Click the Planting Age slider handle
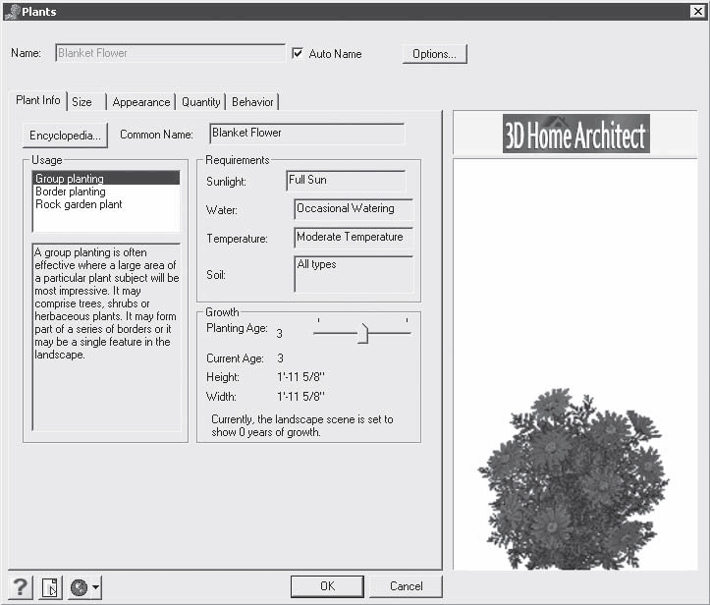The image size is (710, 605). (x=362, y=334)
